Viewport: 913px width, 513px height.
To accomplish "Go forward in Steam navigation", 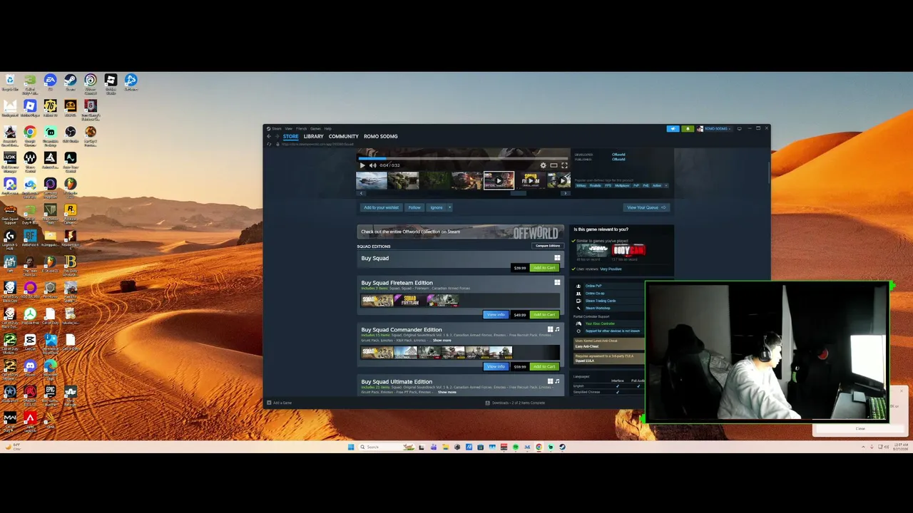I will coord(277,136).
